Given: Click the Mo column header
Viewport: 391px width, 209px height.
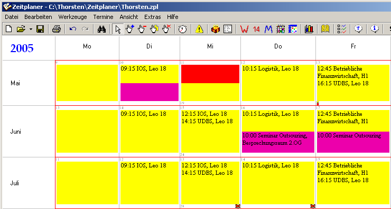Looking at the screenshot, I should click(x=87, y=46).
